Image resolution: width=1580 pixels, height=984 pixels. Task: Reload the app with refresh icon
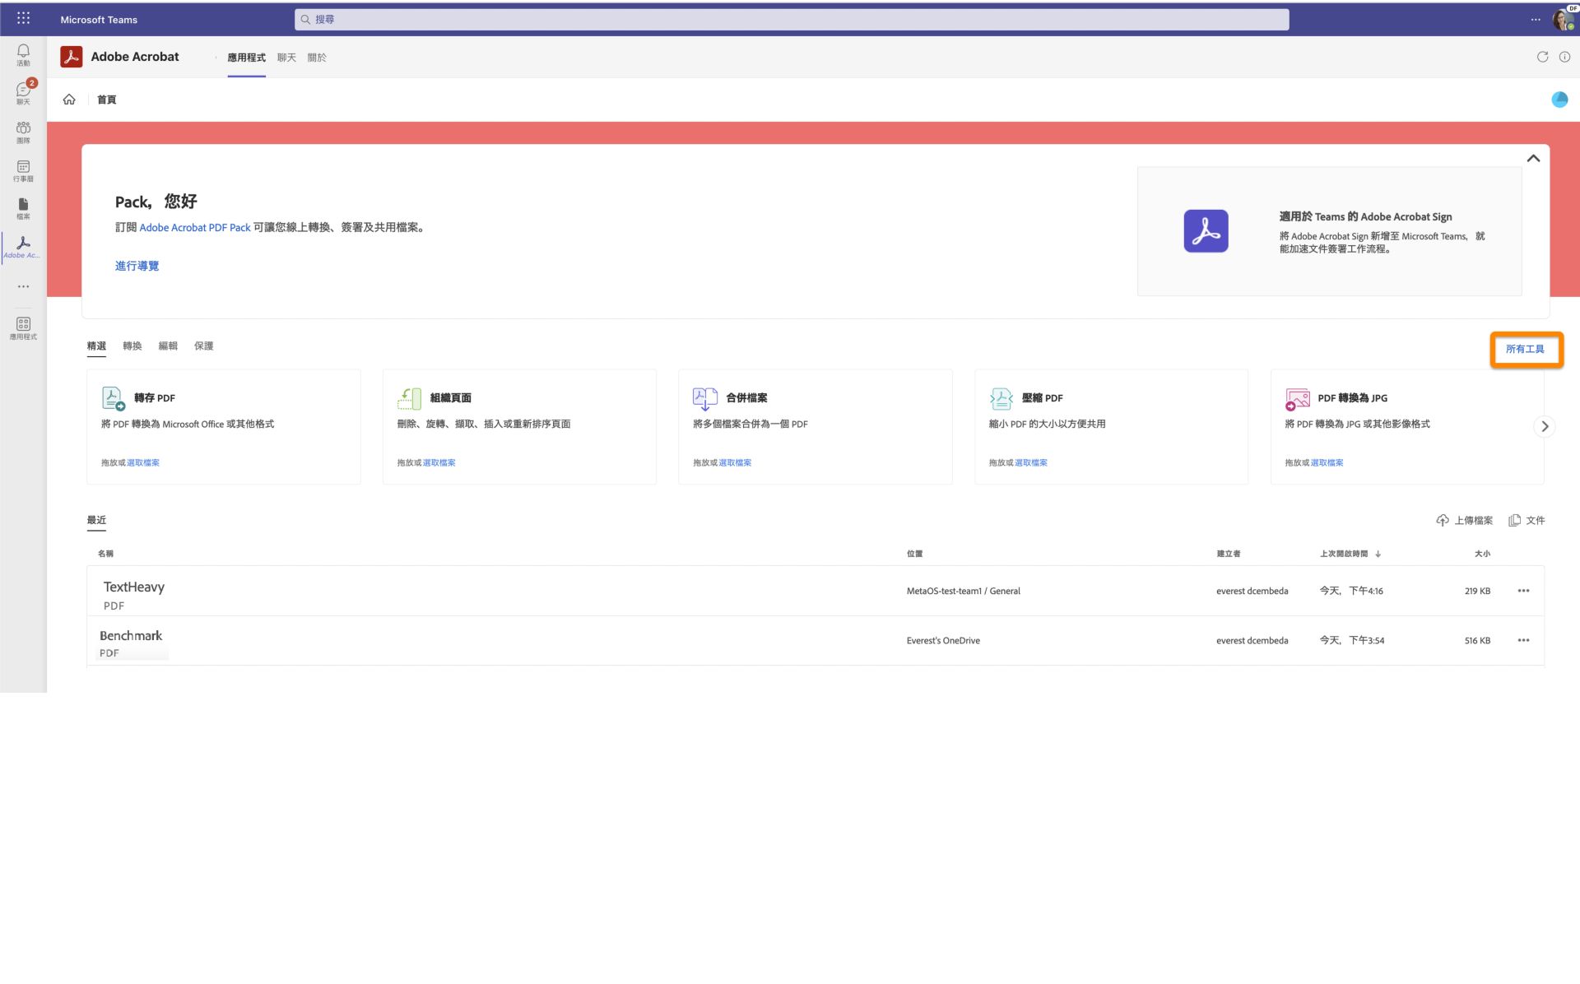(1542, 57)
